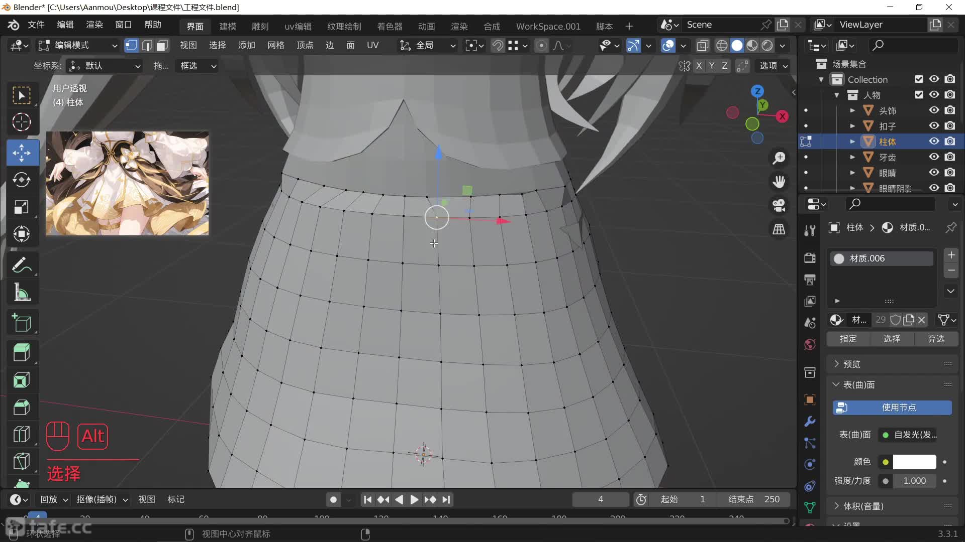965x542 pixels.
Task: Open the 文件 menu
Action: click(36, 25)
